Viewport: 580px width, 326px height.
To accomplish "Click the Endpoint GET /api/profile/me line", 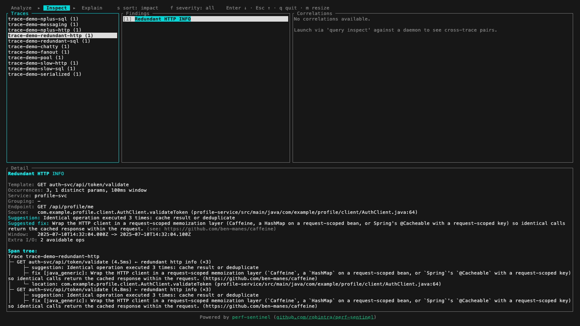I will pyautogui.click(x=51, y=207).
